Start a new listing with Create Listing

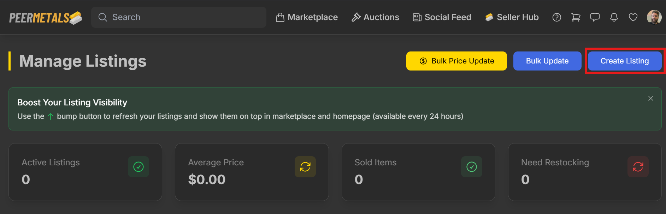click(625, 61)
